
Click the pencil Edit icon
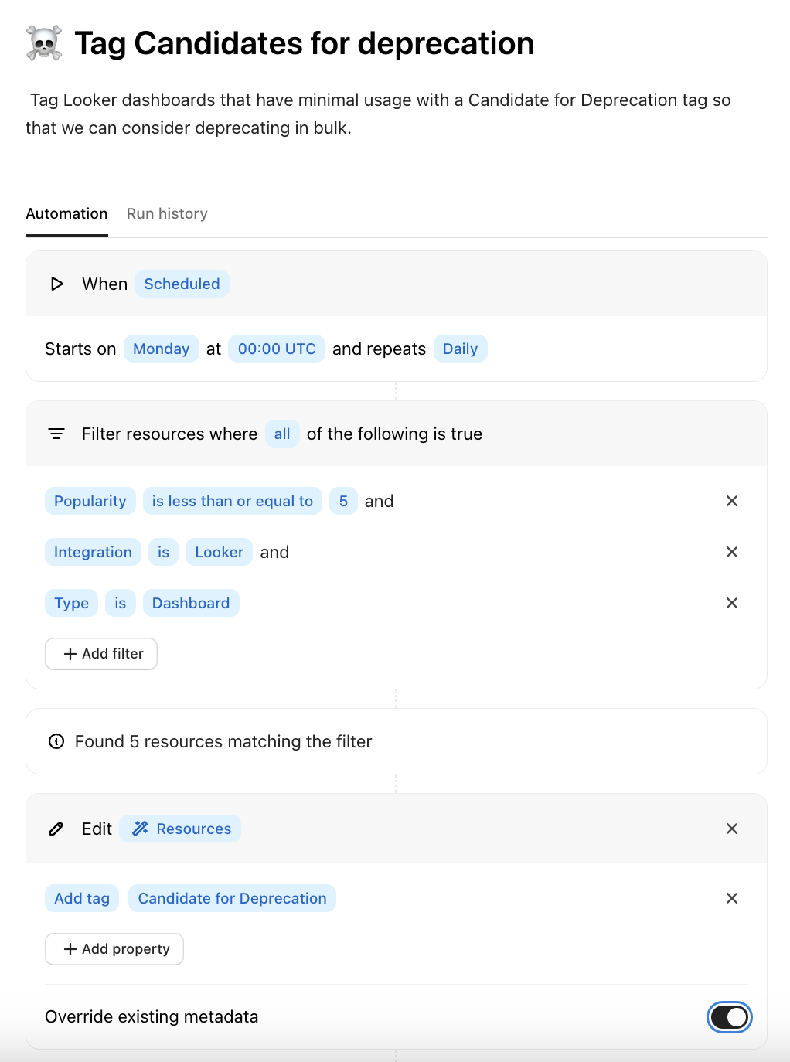56,829
